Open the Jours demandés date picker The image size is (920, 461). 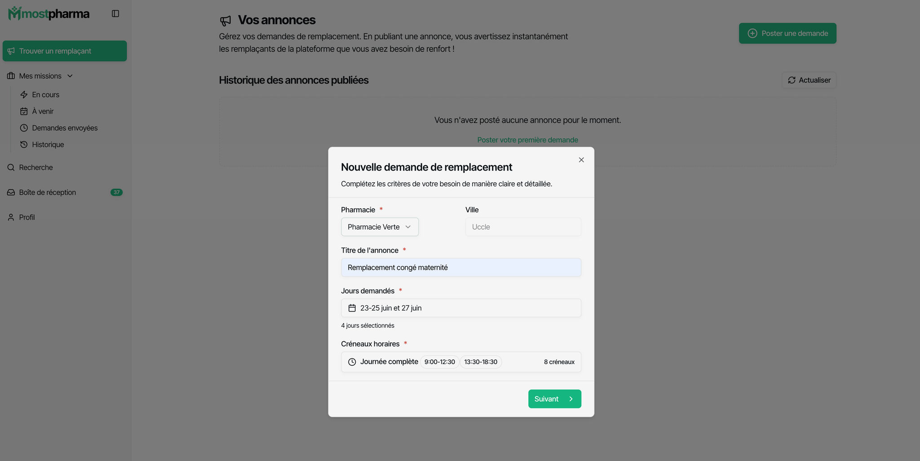click(461, 308)
